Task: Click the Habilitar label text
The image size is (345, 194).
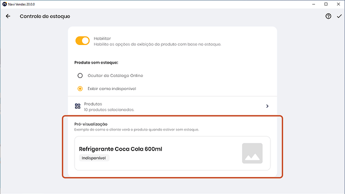Action: [x=102, y=38]
